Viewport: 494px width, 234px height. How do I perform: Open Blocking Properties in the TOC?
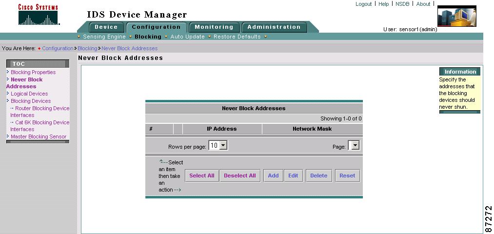33,73
